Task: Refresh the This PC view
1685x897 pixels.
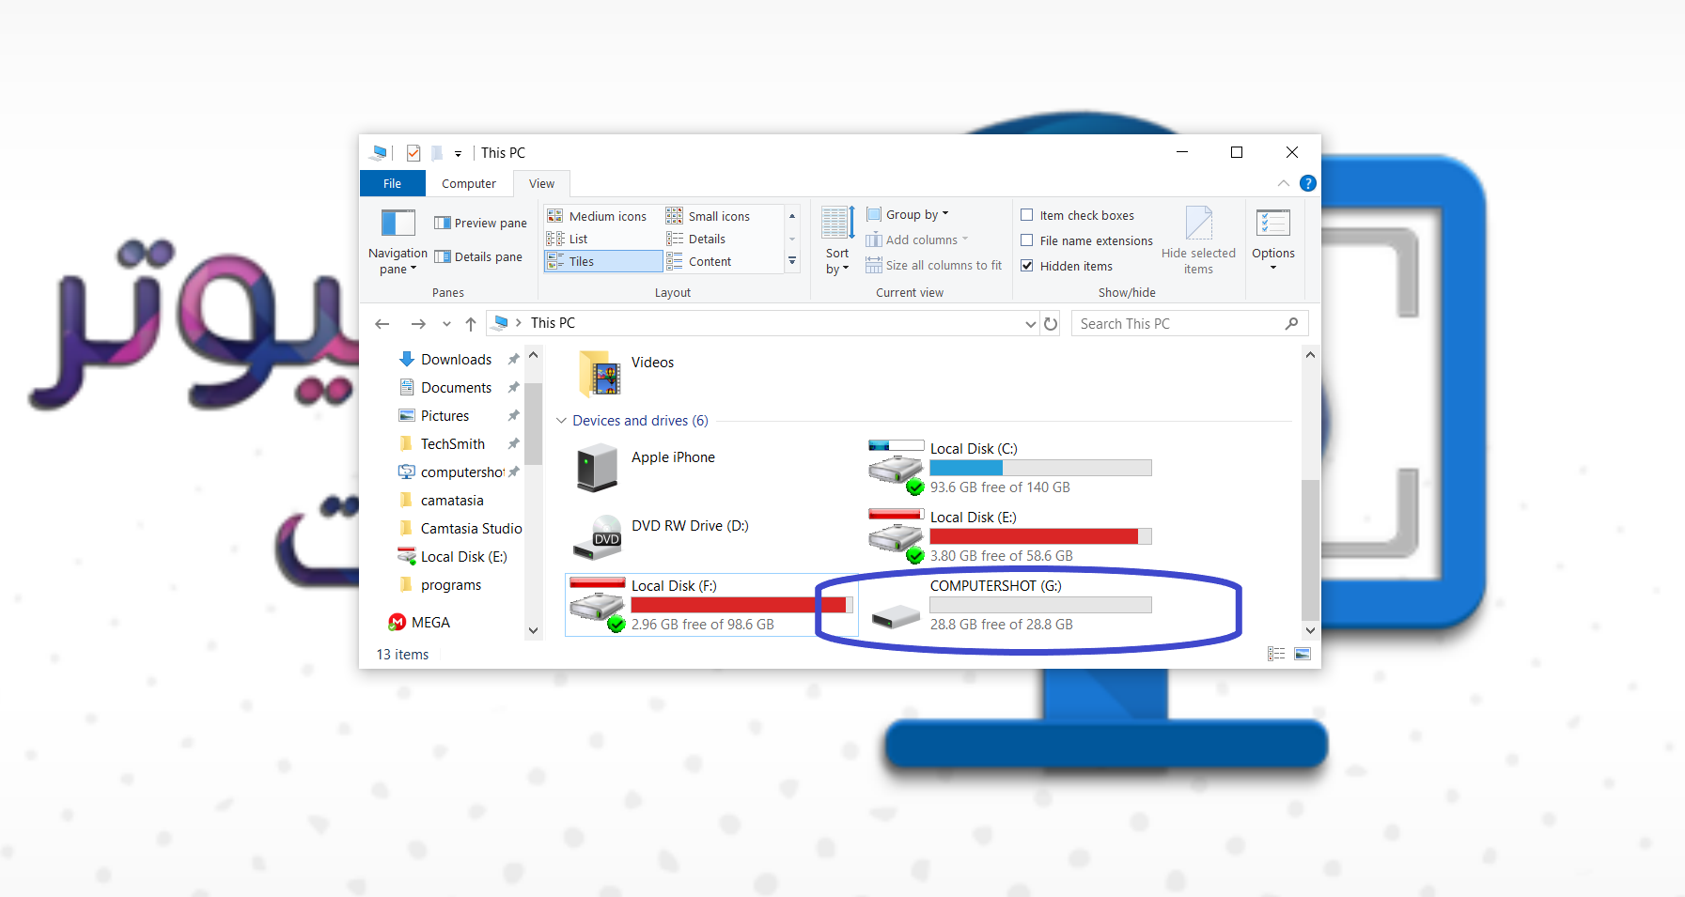Action: pyautogui.click(x=1051, y=323)
